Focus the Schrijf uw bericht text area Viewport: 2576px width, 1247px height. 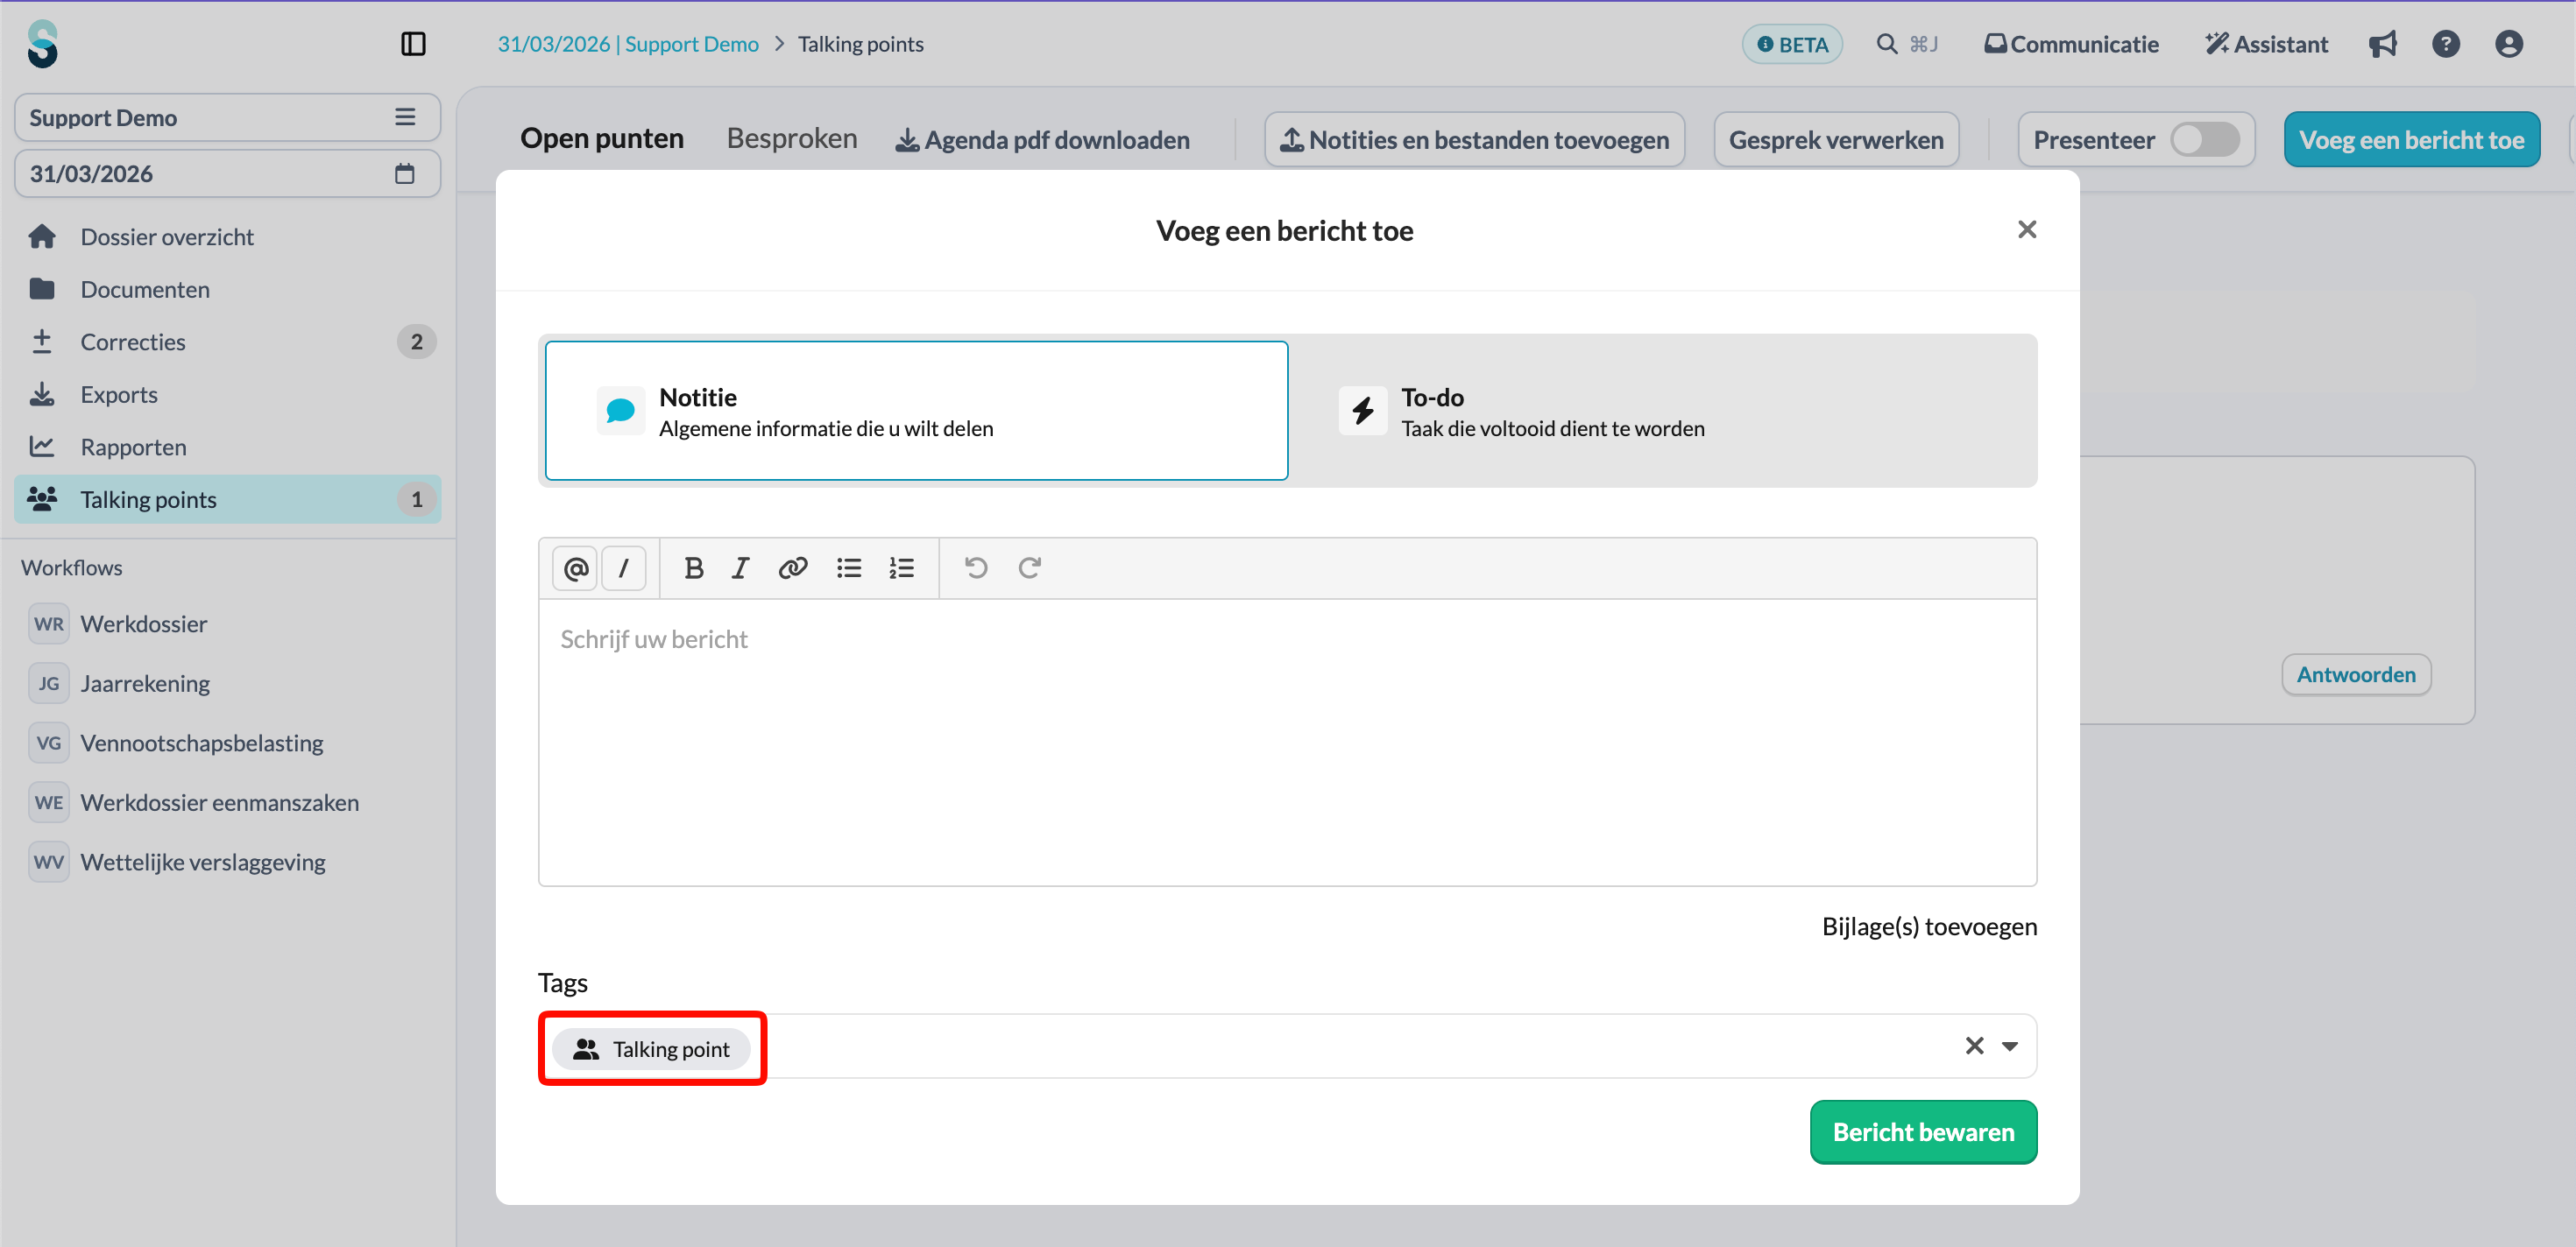(x=1287, y=743)
